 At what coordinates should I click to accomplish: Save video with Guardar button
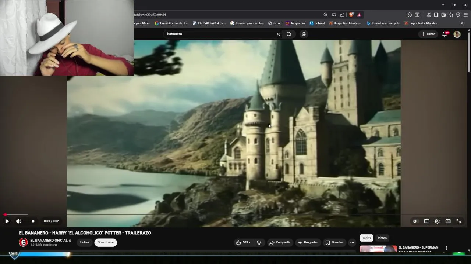tap(334, 242)
